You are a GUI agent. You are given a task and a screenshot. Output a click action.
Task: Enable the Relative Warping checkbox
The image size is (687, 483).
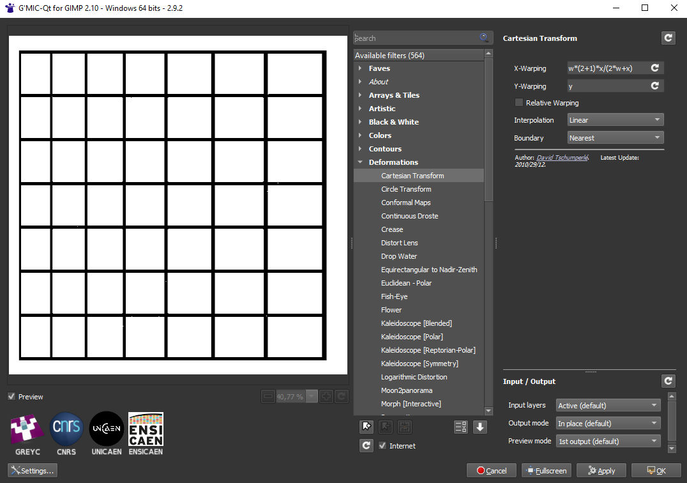(x=518, y=102)
